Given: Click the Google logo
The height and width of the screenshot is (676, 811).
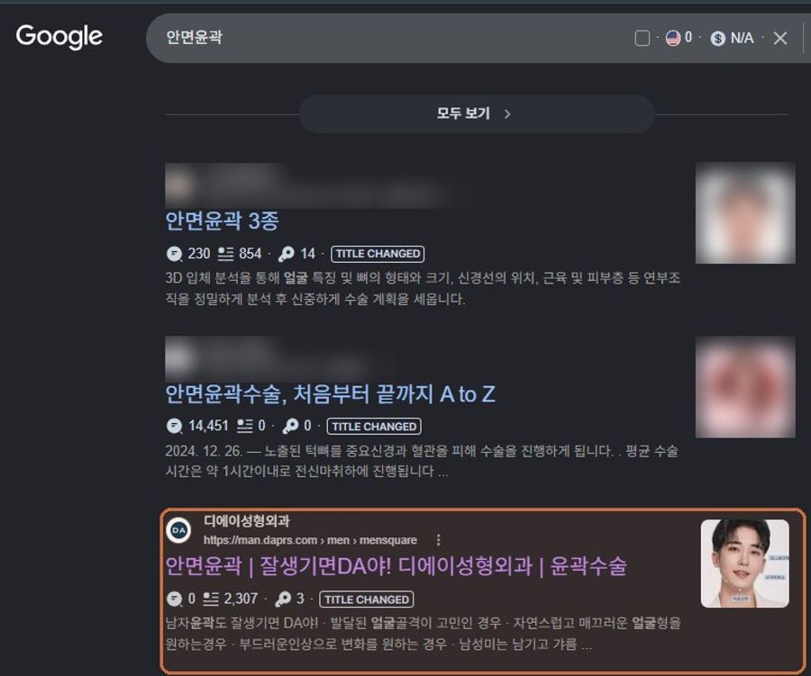Looking at the screenshot, I should [59, 37].
